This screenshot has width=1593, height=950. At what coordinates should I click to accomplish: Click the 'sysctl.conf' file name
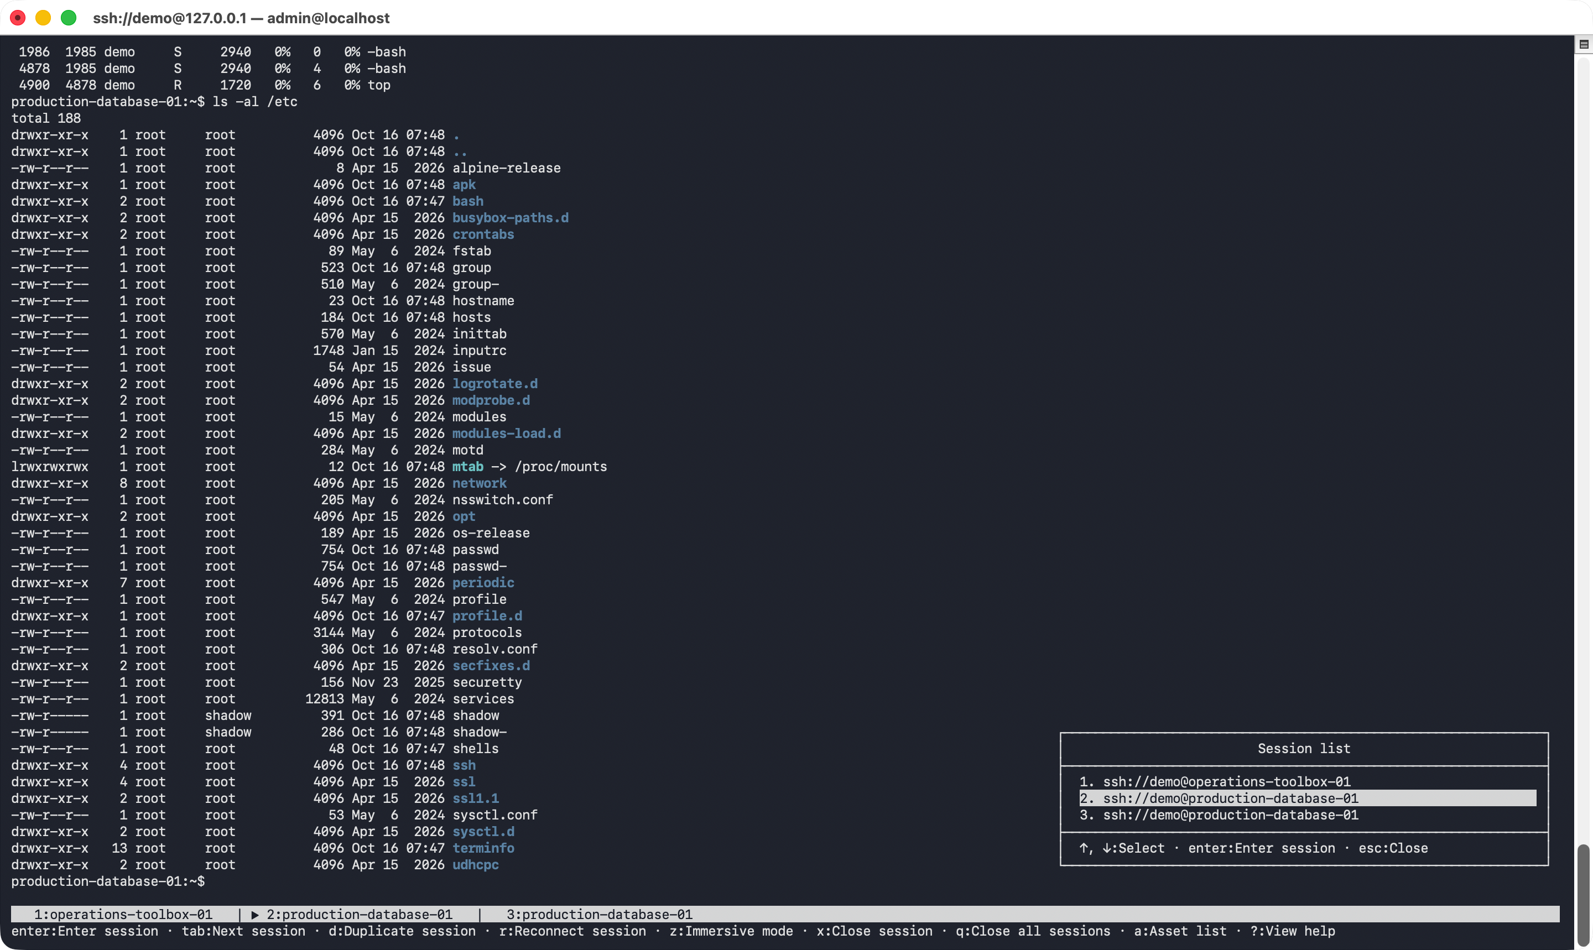(x=495, y=815)
